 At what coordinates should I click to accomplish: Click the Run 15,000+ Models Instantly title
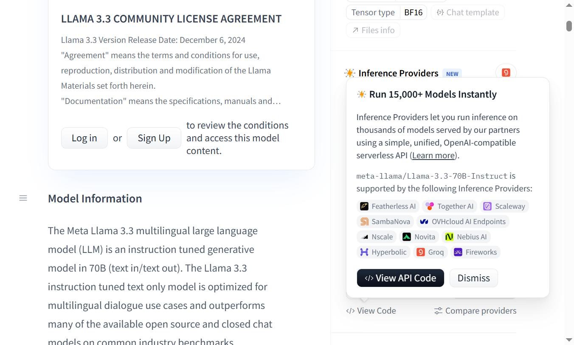click(433, 94)
